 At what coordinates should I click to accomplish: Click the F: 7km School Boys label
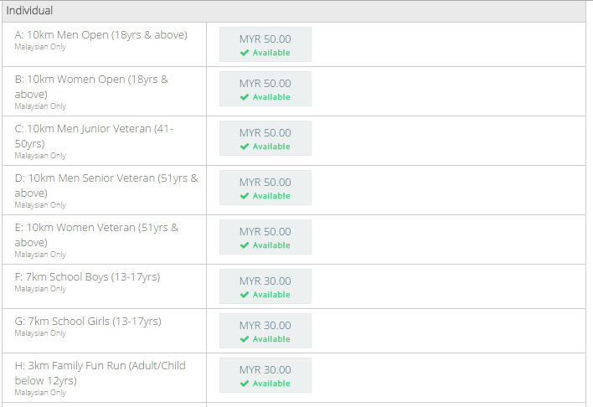click(x=87, y=277)
